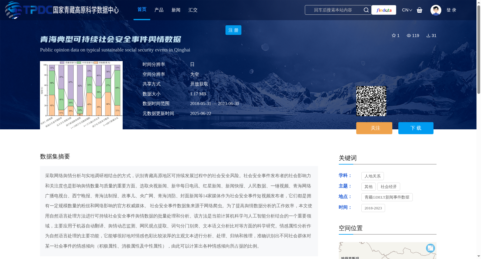This screenshot has height=259, width=481.
Task: Click the metadata update date 2025-06-22
Action: coord(201,113)
